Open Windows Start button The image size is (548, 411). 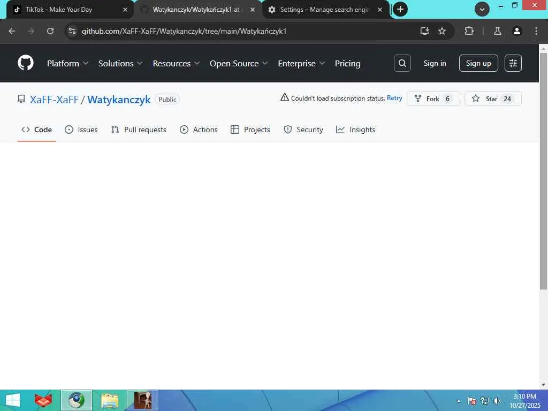pyautogui.click(x=13, y=400)
